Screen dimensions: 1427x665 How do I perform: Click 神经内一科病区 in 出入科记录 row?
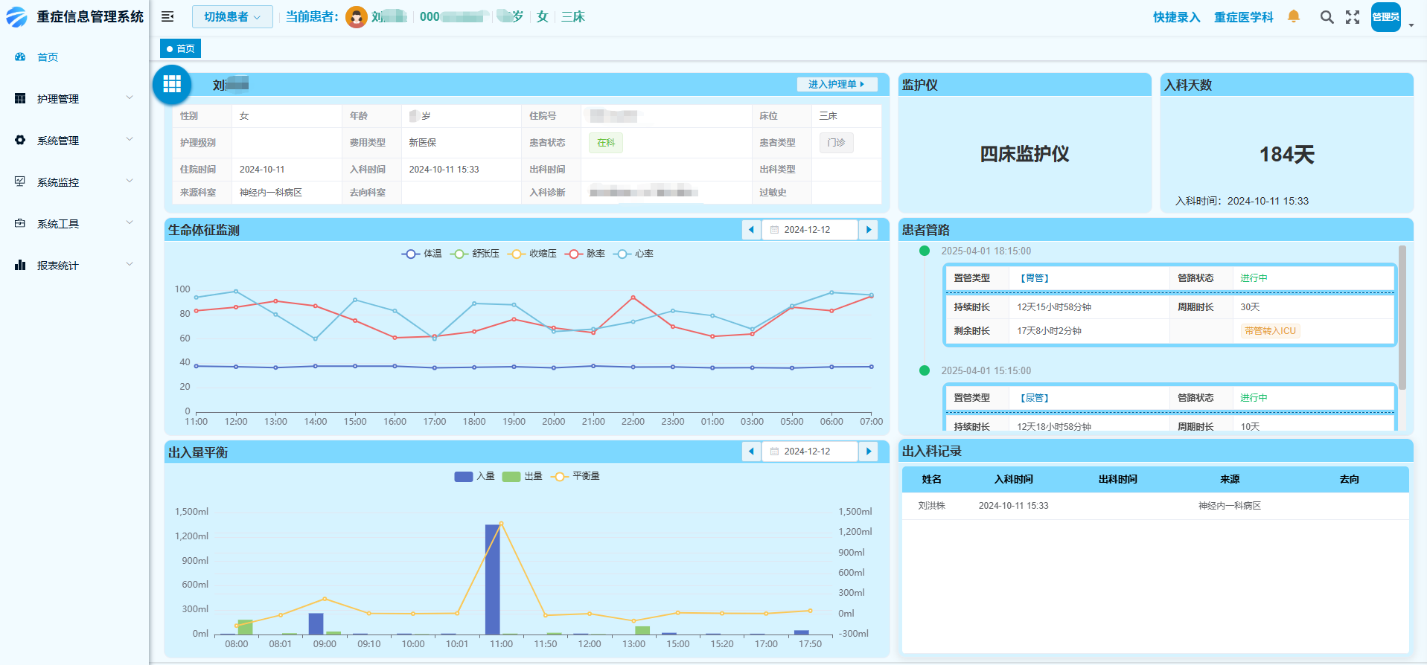tap(1229, 506)
